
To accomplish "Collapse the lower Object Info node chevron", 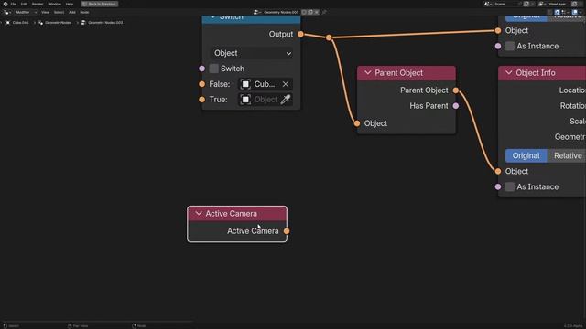I will click(509, 73).
